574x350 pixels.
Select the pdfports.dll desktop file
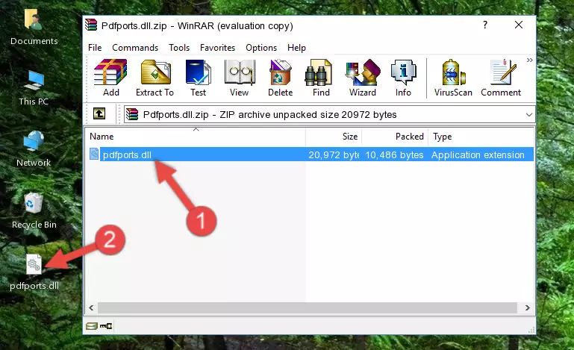tap(34, 272)
